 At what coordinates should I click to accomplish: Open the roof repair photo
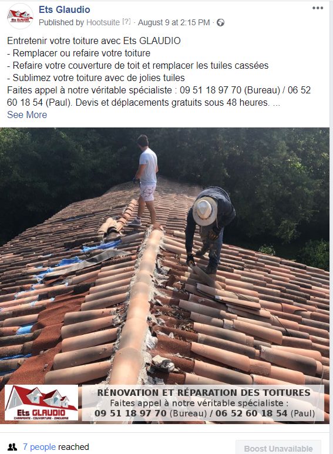[x=164, y=275]
